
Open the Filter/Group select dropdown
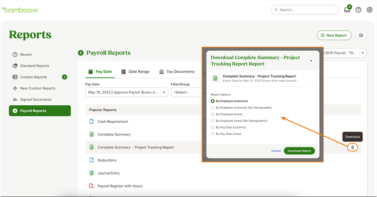186,92
